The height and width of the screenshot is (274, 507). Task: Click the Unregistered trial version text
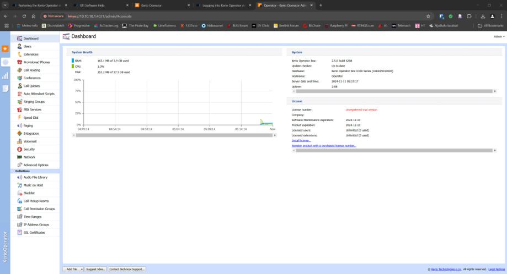pyautogui.click(x=361, y=109)
